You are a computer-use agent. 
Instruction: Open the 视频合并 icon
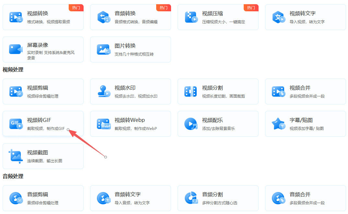coord(278,91)
